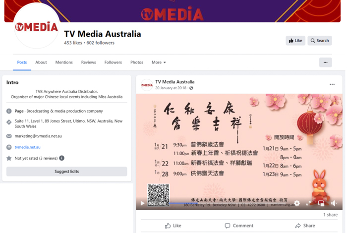
Task: View the 1 share count
Action: [x=331, y=215]
